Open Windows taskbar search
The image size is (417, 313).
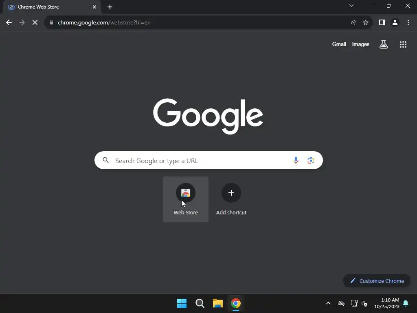pyautogui.click(x=200, y=303)
